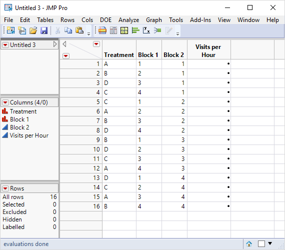The height and width of the screenshot is (250, 285).
Task: Click the Copy toolbar icon
Action: [68, 30]
